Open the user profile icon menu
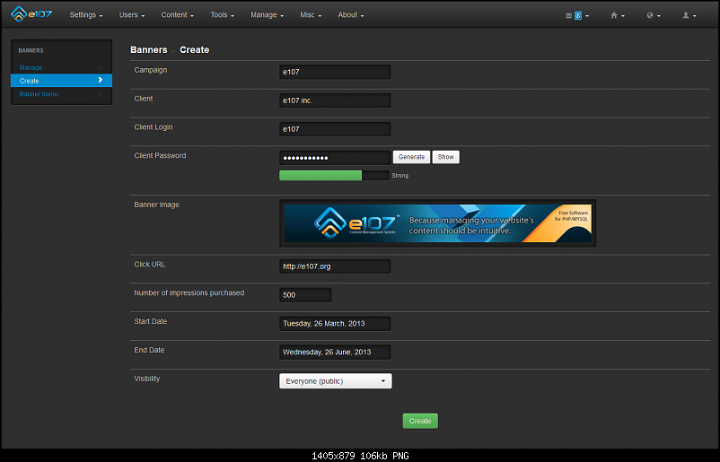This screenshot has height=462, width=720. coord(688,15)
